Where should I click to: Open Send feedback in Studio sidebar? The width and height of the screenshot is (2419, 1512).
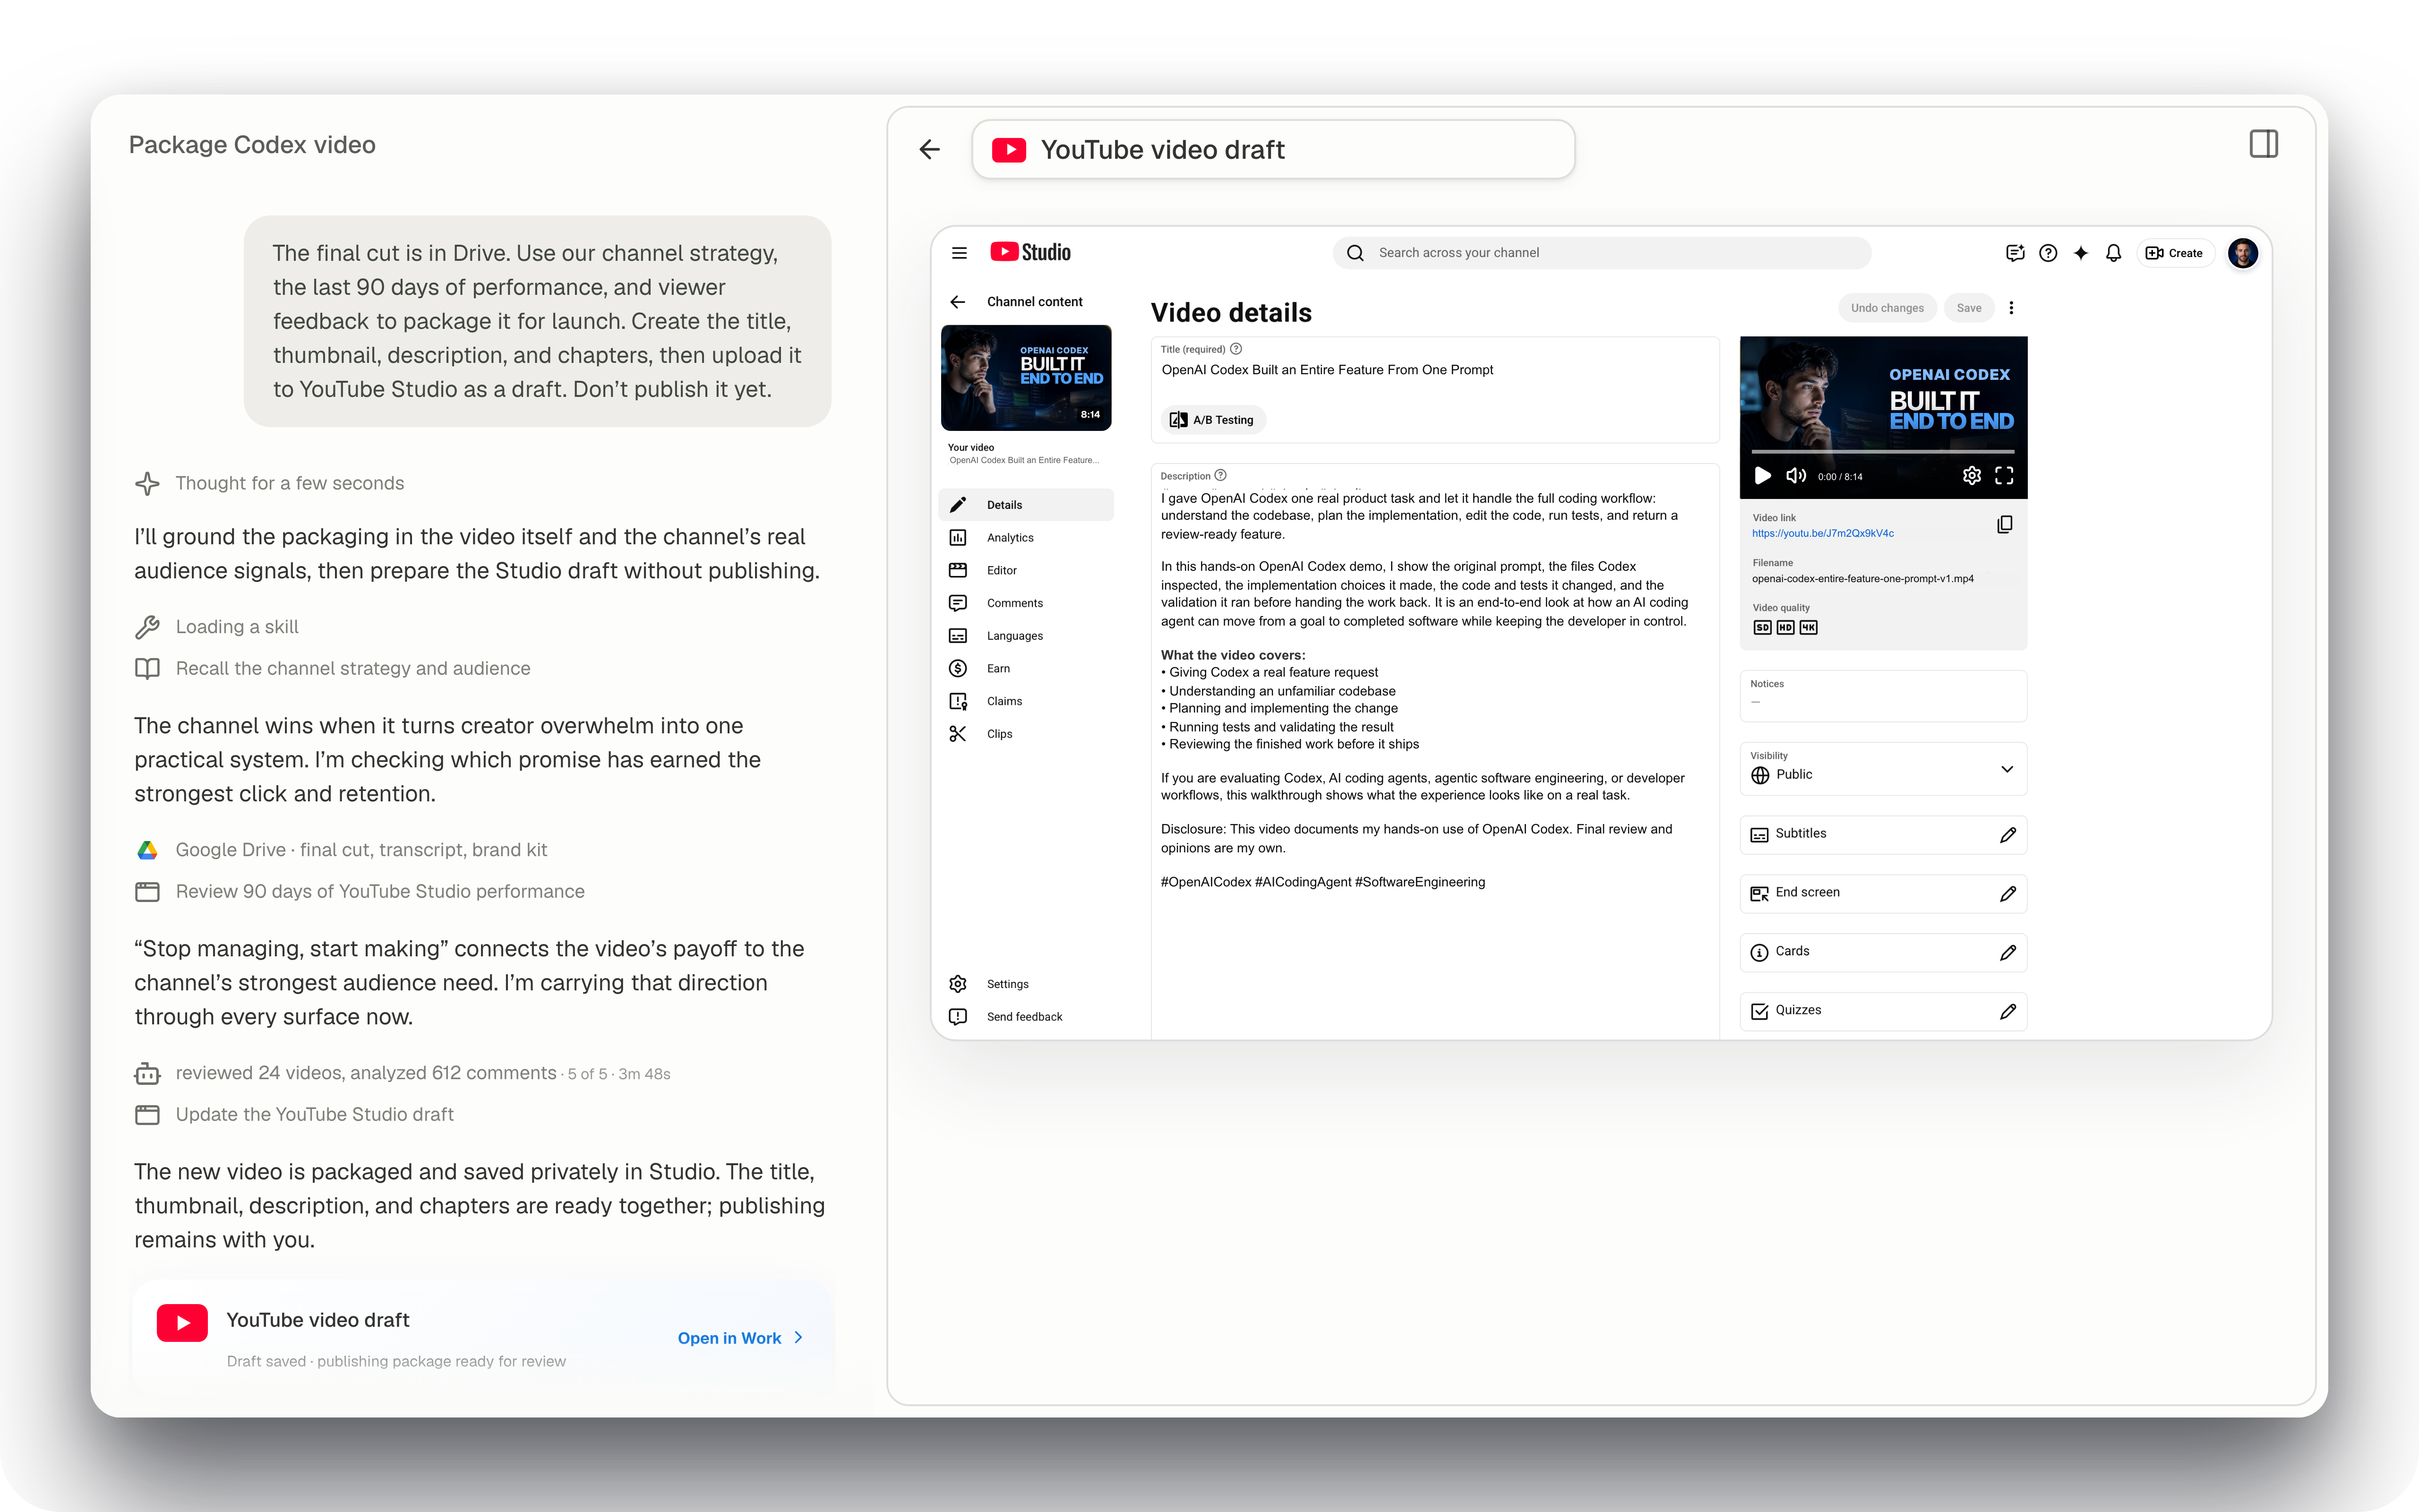1027,1017
